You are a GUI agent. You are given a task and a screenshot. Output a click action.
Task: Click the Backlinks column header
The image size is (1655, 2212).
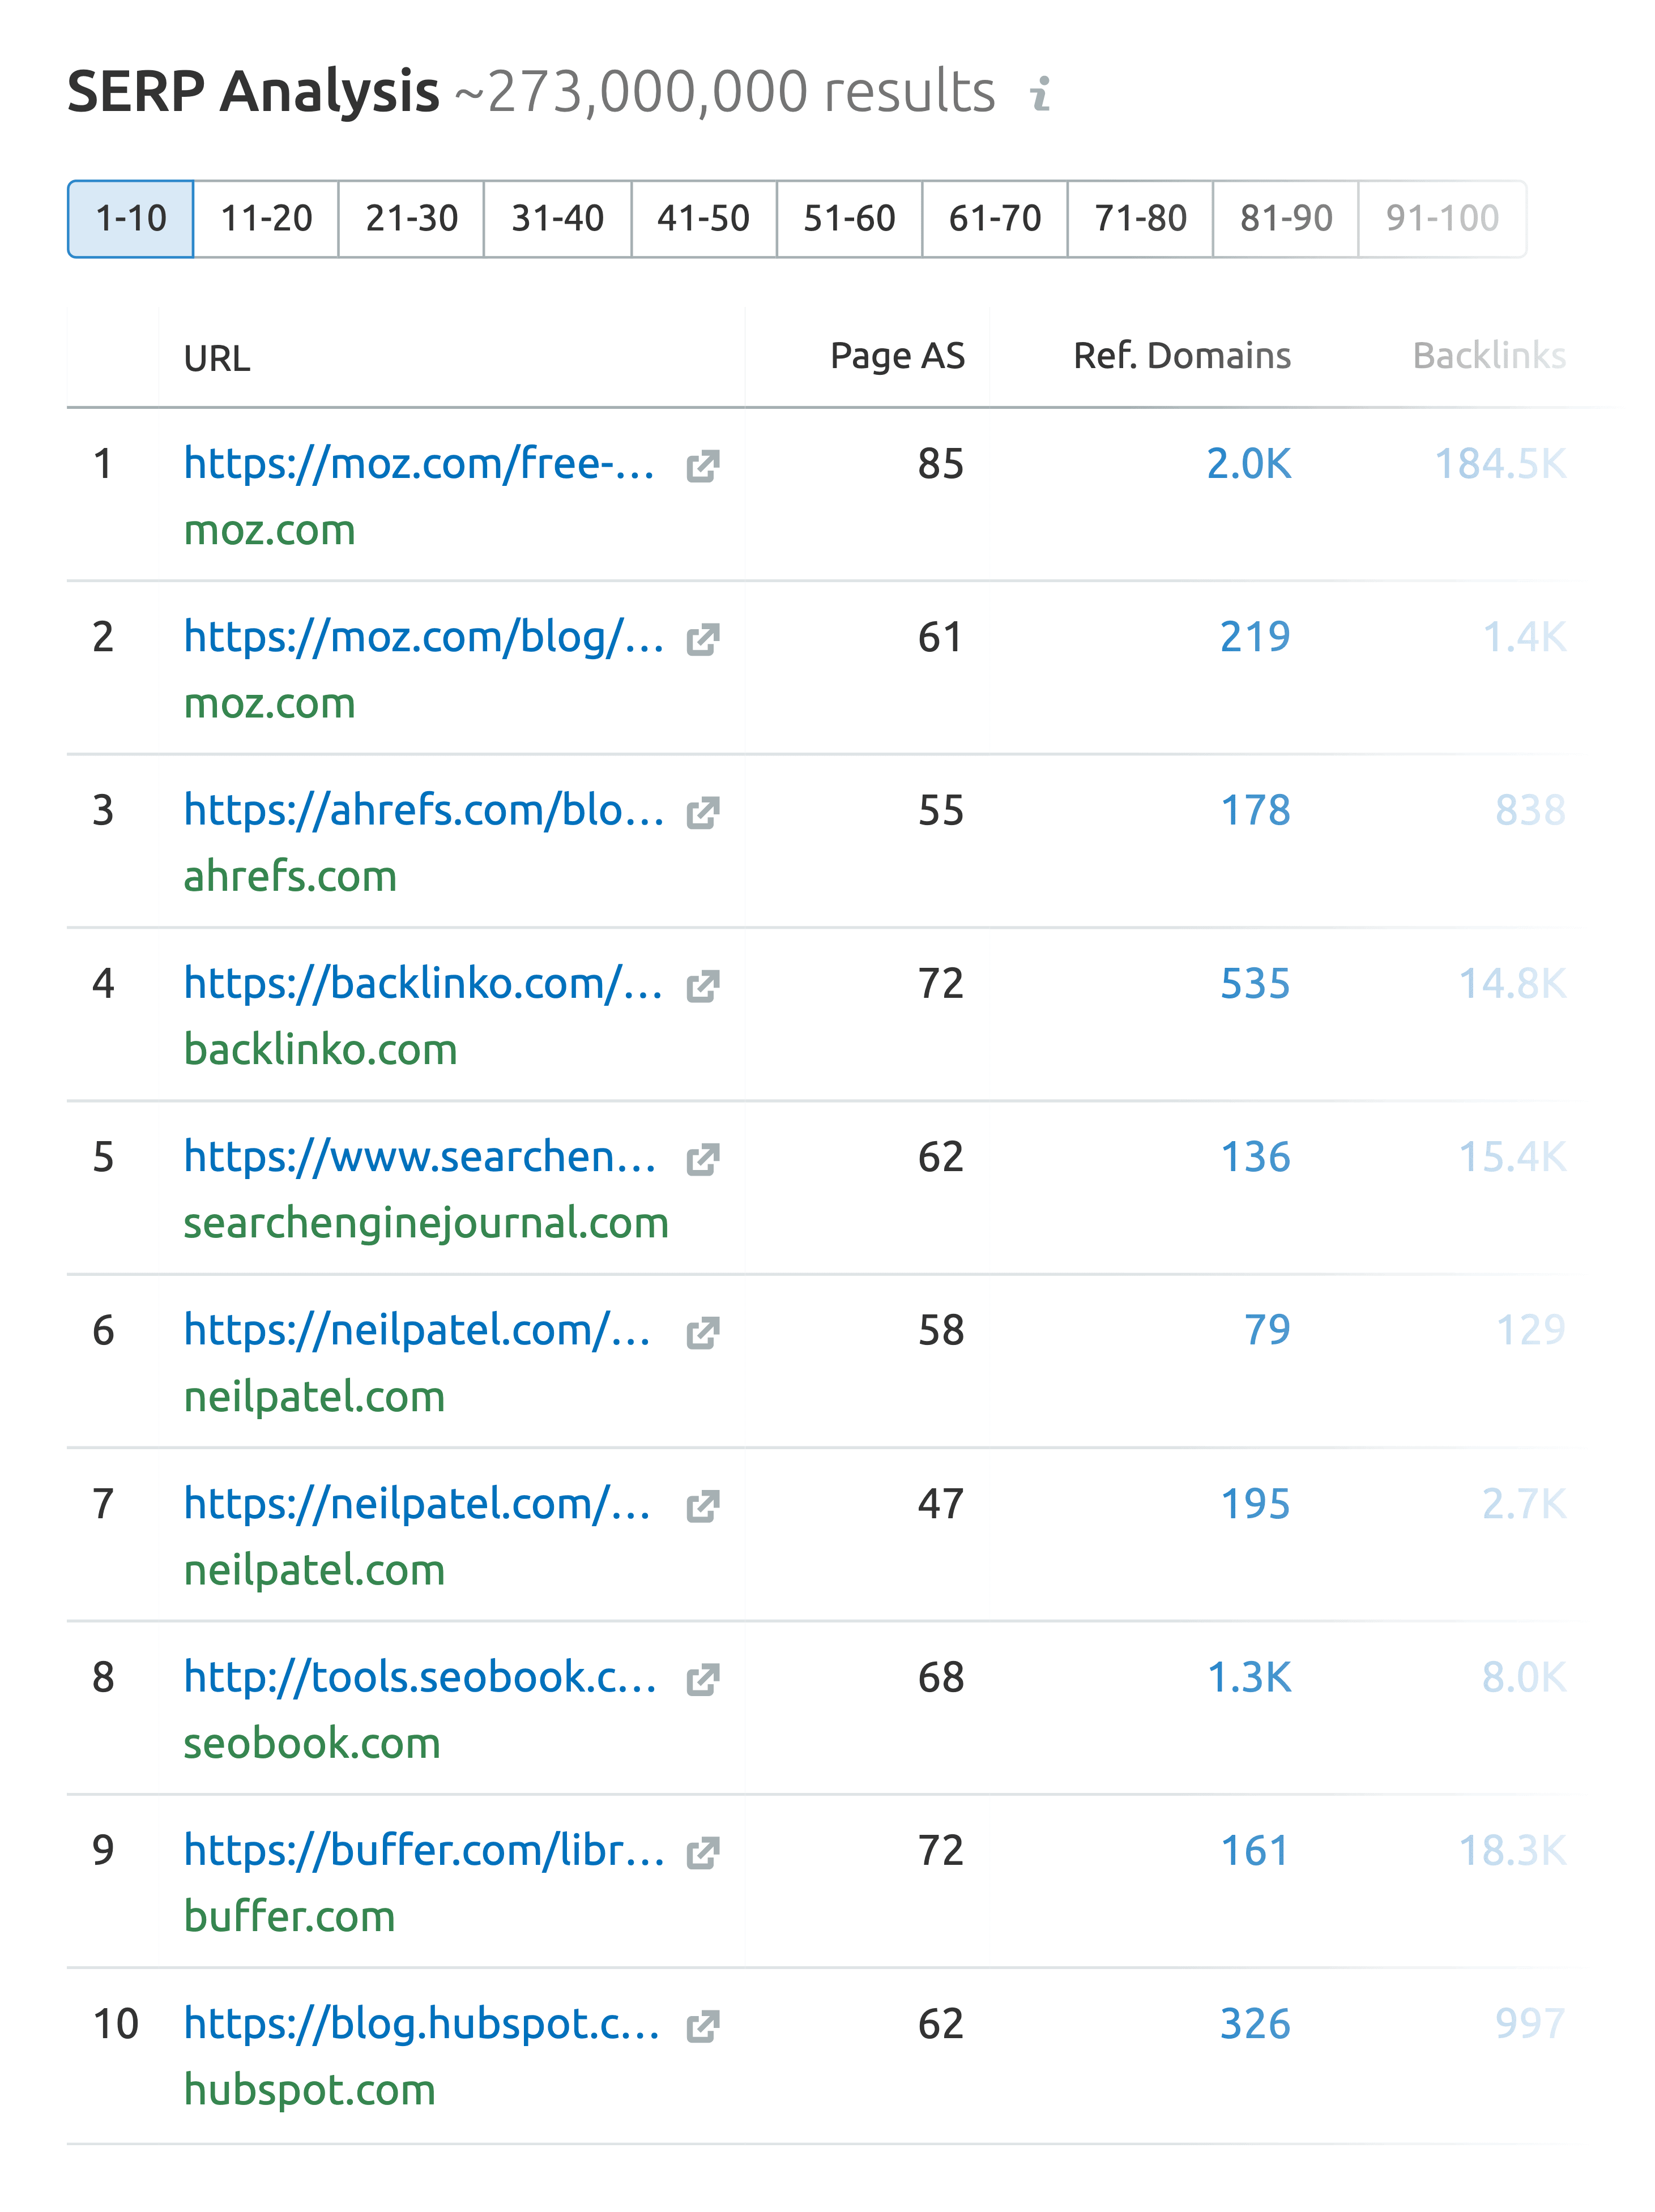pos(1489,356)
